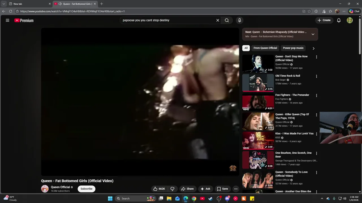The height and width of the screenshot is (203, 362).
Task: Start voice search with microphone
Action: (240, 20)
